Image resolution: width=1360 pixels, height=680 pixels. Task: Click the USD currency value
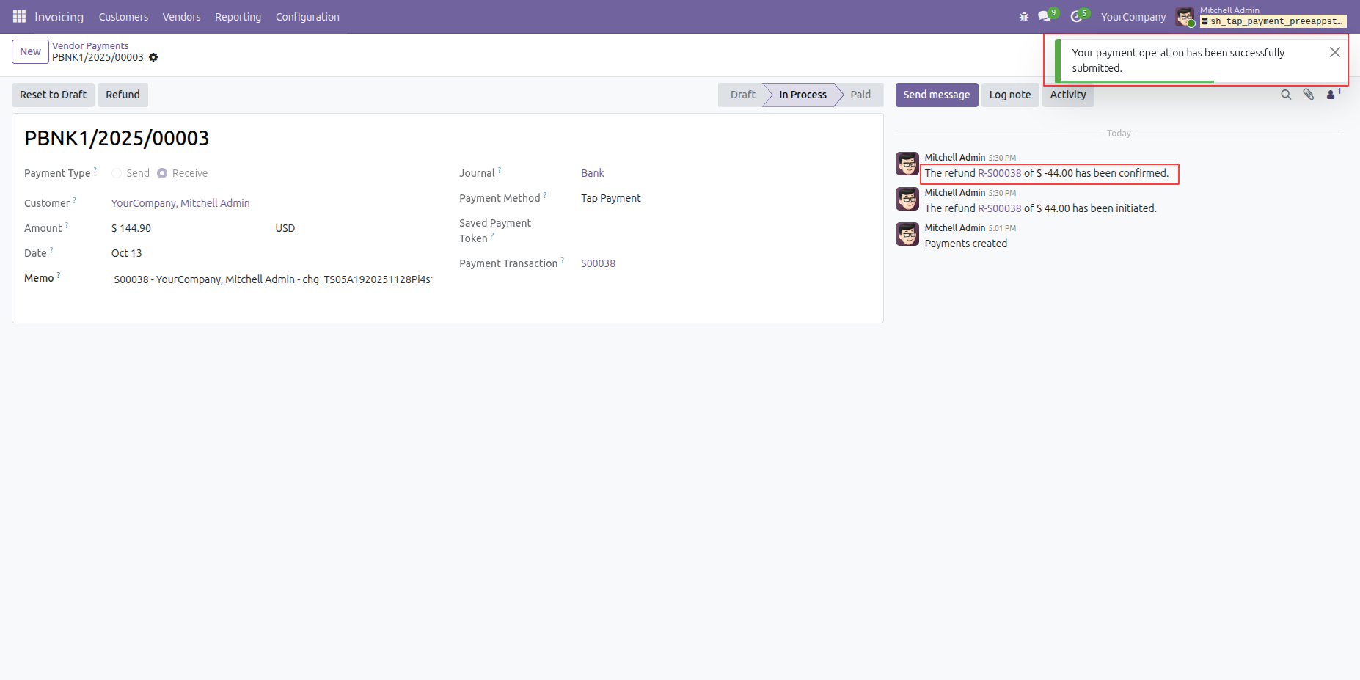click(x=285, y=228)
